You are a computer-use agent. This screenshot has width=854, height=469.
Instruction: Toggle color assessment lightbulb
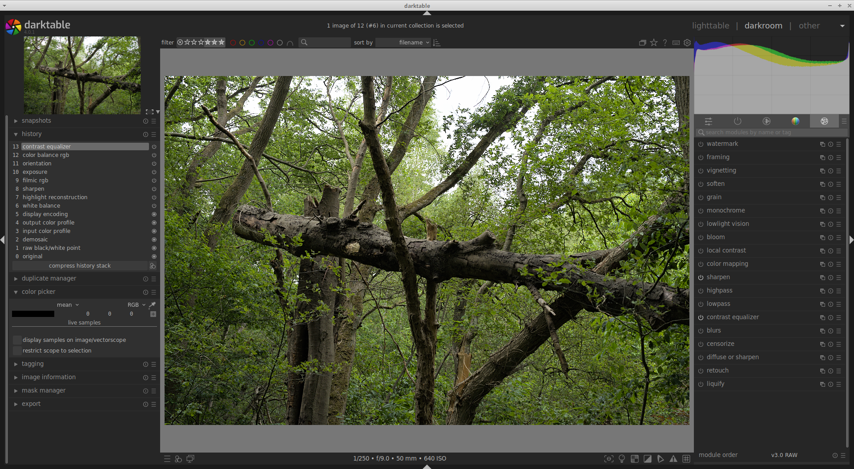[x=622, y=459]
